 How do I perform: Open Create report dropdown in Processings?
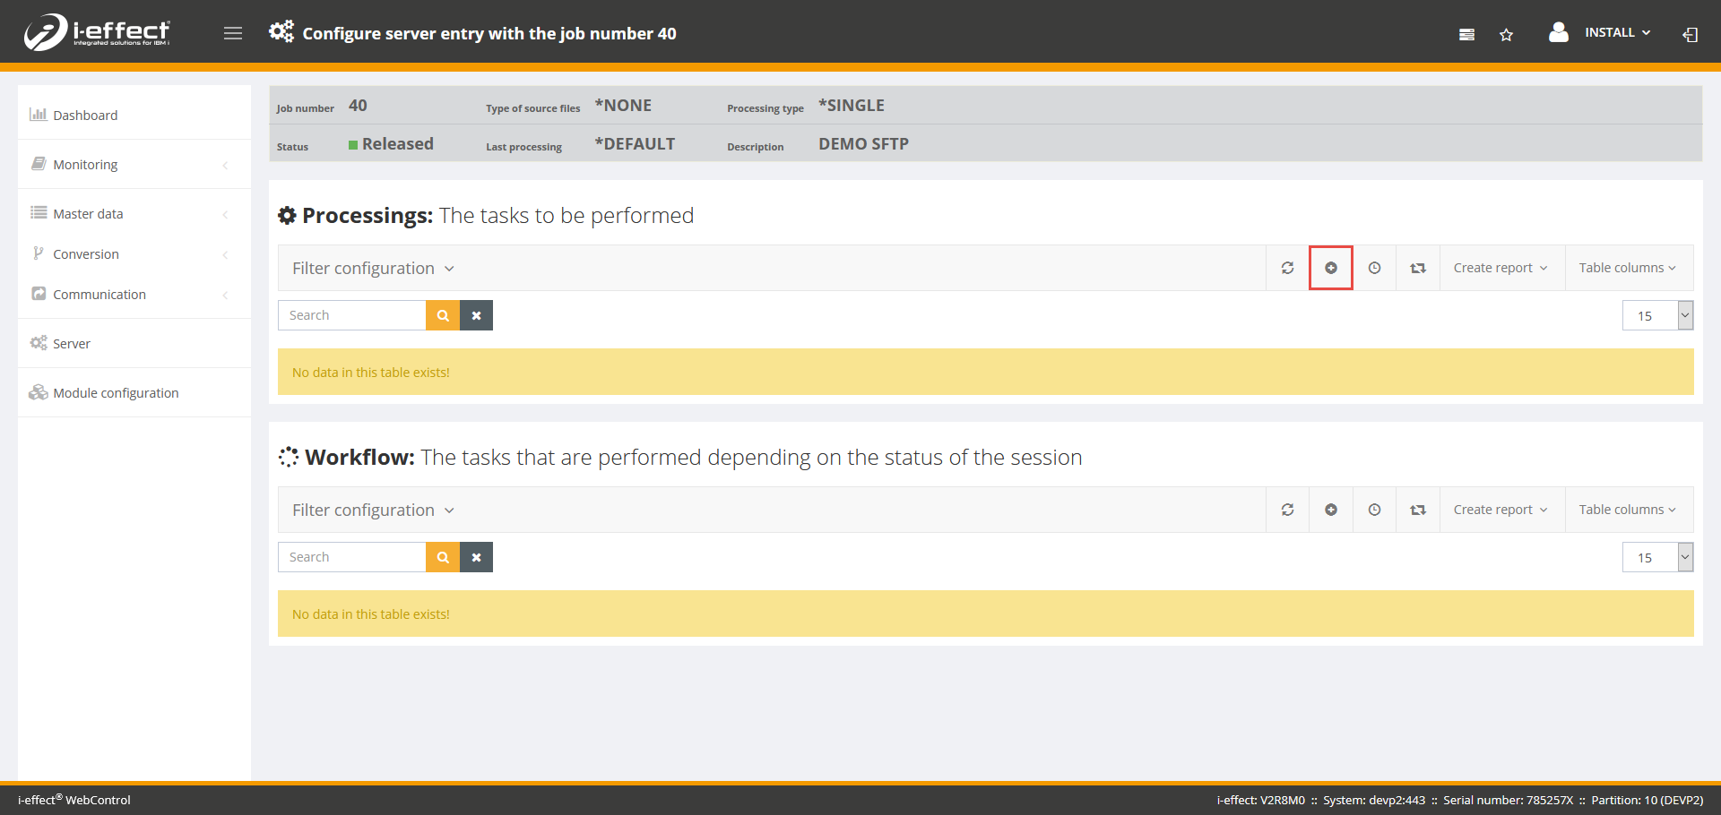tap(1500, 268)
